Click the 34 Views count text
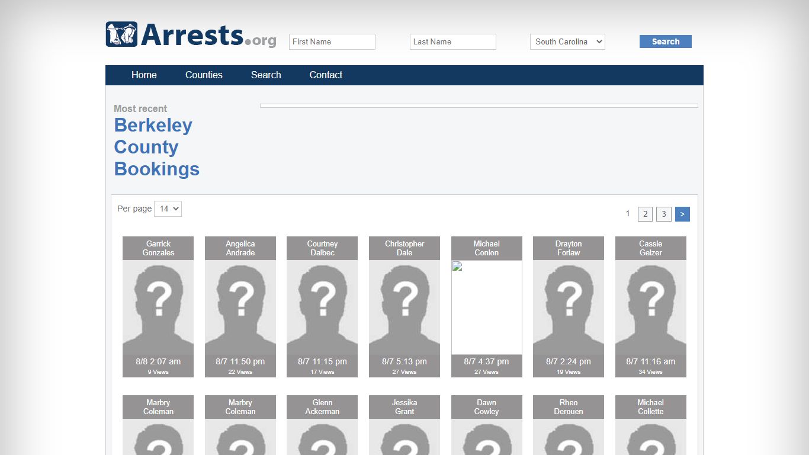This screenshot has height=455, width=809. [x=651, y=372]
